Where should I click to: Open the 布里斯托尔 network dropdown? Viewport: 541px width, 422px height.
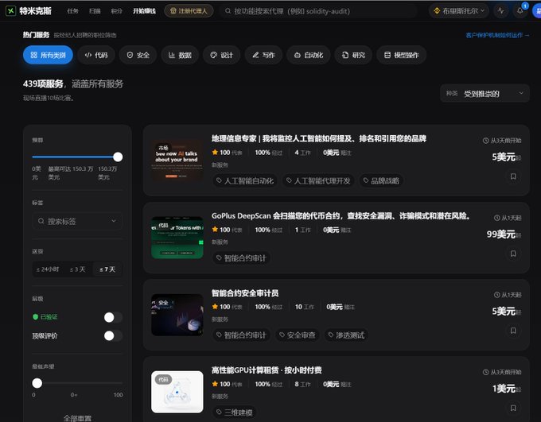click(x=459, y=11)
